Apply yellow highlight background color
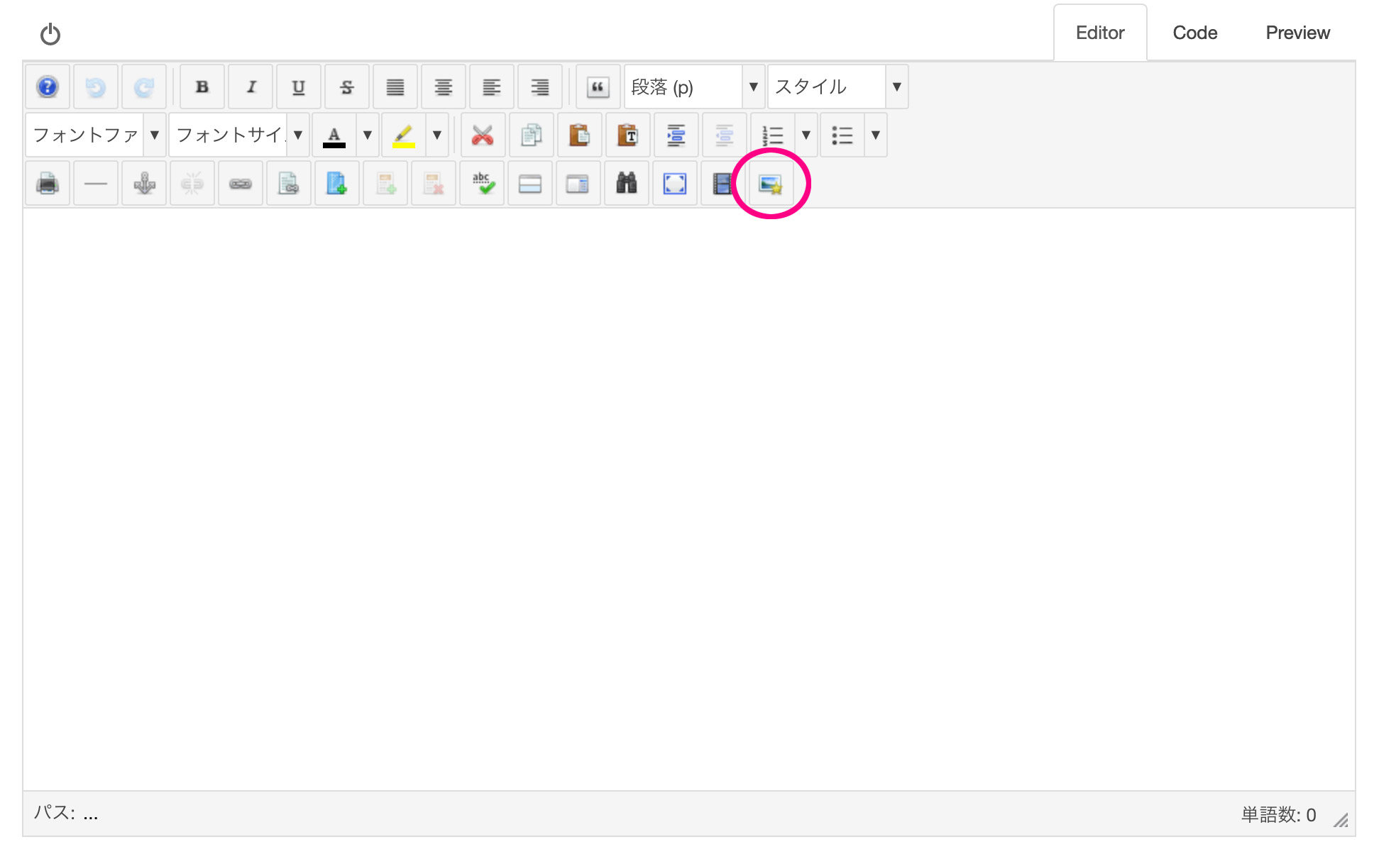The width and height of the screenshot is (1374, 854). (404, 135)
